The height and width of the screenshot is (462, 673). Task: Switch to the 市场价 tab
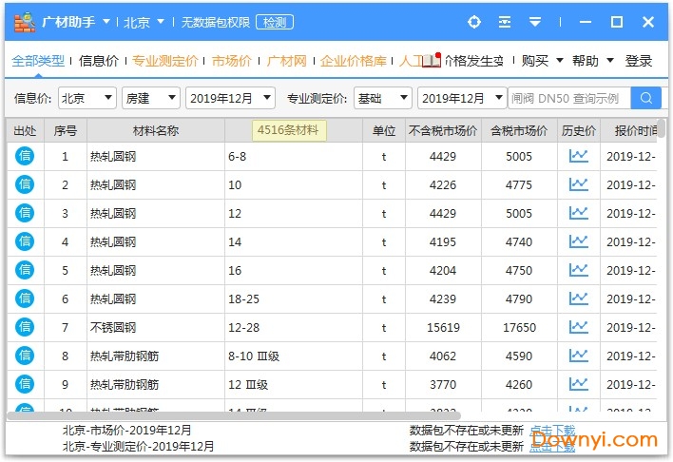pyautogui.click(x=232, y=61)
